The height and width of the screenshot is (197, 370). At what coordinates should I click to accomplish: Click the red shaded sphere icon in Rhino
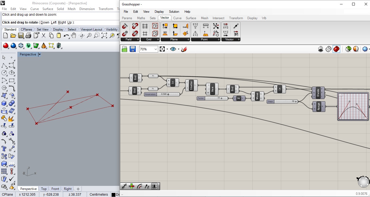coord(6,45)
